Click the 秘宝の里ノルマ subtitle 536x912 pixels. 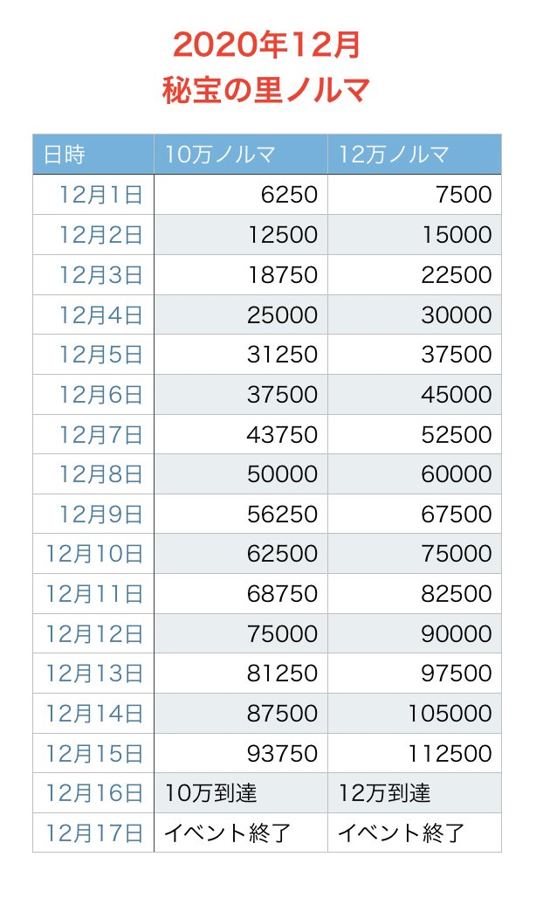click(x=266, y=89)
